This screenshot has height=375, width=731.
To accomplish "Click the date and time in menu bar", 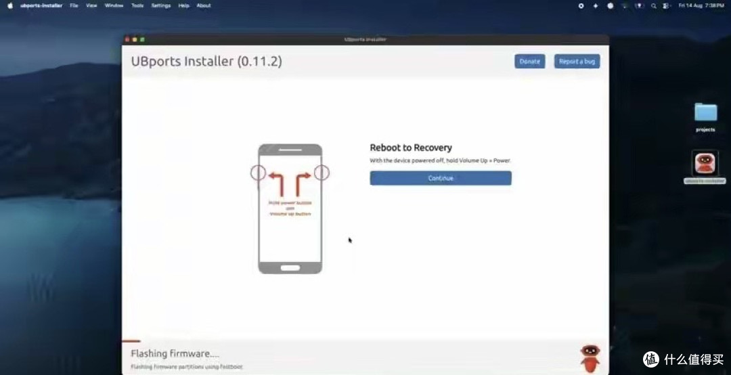I will pyautogui.click(x=701, y=5).
